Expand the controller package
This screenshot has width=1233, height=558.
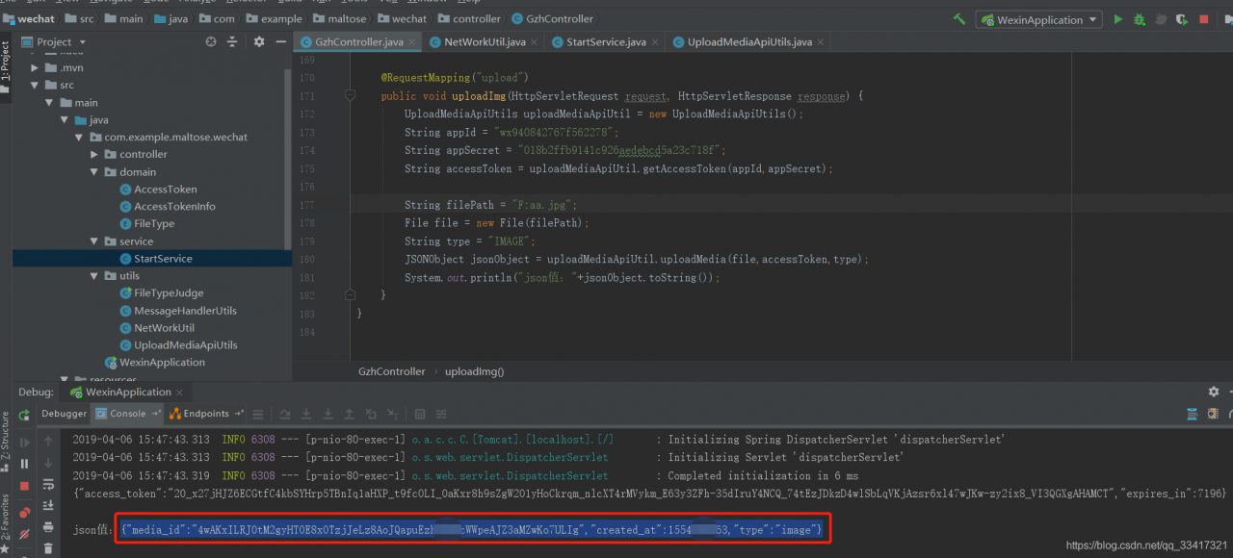(94, 154)
